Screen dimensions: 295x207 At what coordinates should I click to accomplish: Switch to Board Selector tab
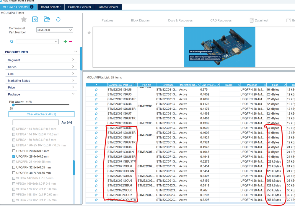coord(51,7)
